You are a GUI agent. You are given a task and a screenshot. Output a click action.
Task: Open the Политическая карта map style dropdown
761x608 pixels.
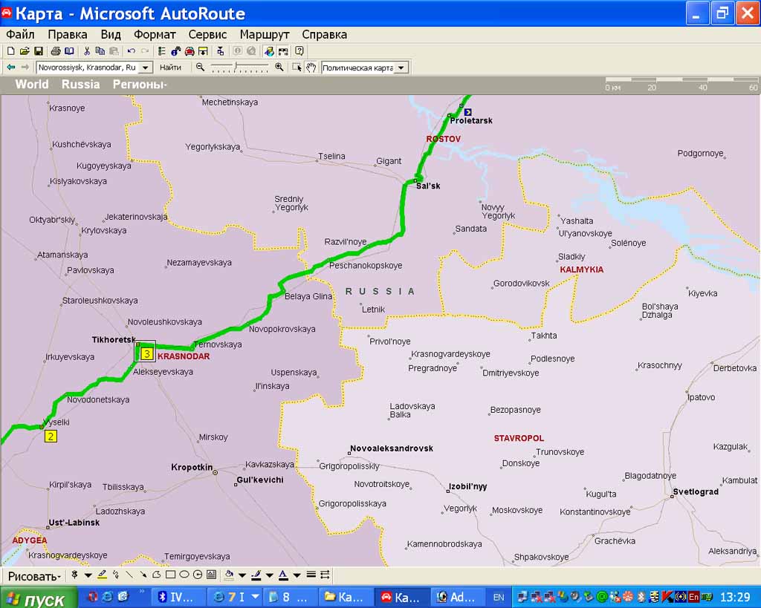tap(401, 68)
